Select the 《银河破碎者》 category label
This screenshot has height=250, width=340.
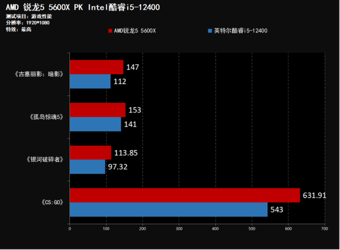(x=45, y=160)
